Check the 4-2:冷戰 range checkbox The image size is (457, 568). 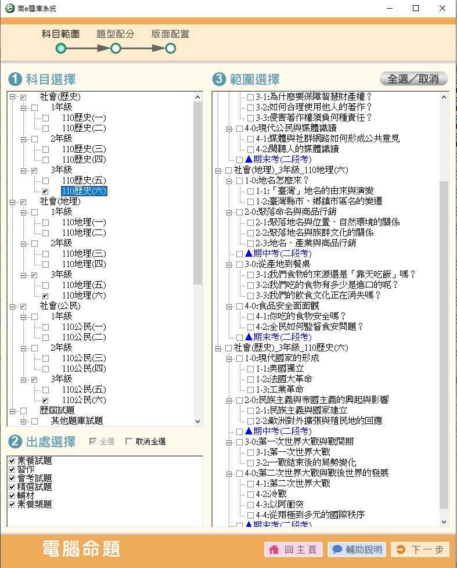coord(250,494)
